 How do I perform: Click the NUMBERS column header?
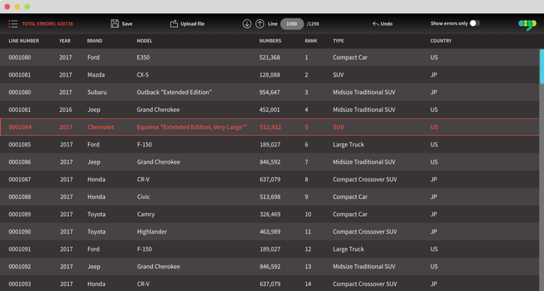coord(271,40)
